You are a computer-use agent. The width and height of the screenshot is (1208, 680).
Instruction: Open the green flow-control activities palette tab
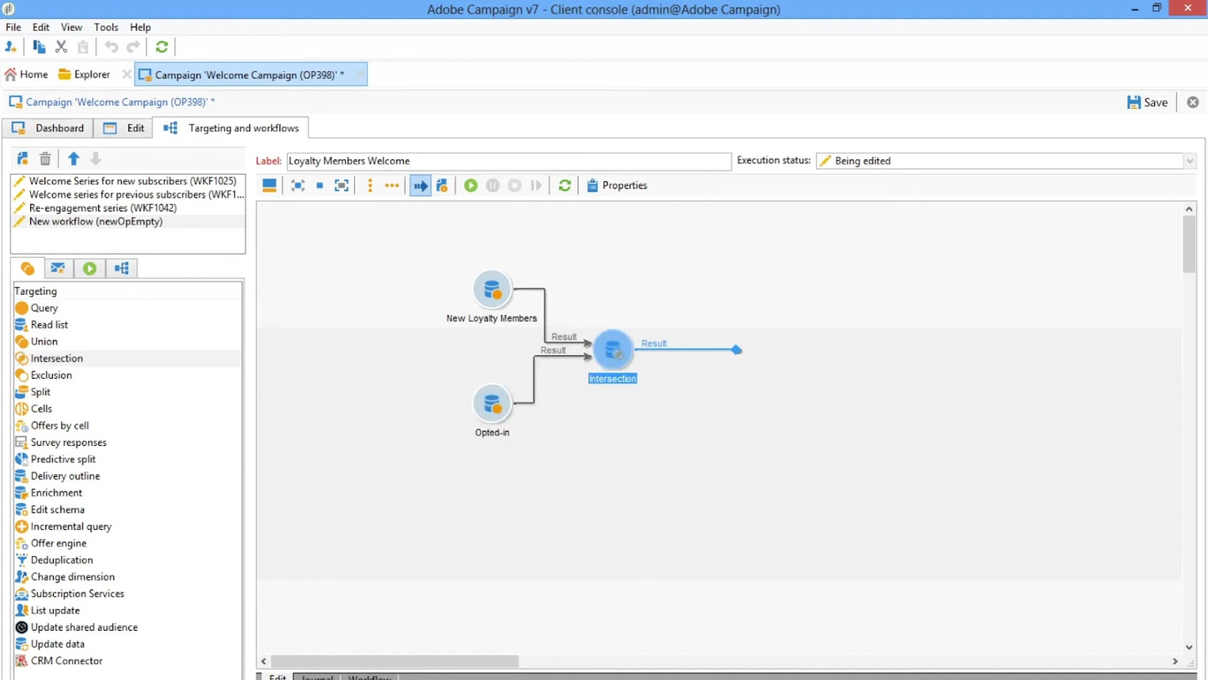(x=90, y=269)
